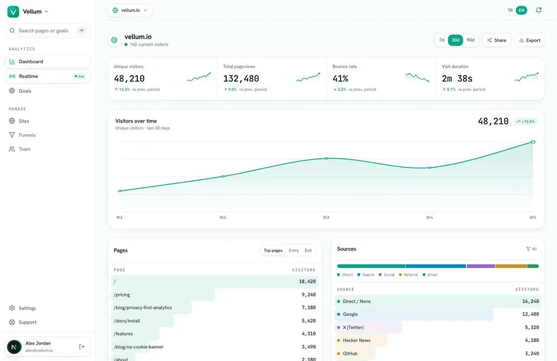
Task: Open Team in the sidebar
Action: click(47, 149)
